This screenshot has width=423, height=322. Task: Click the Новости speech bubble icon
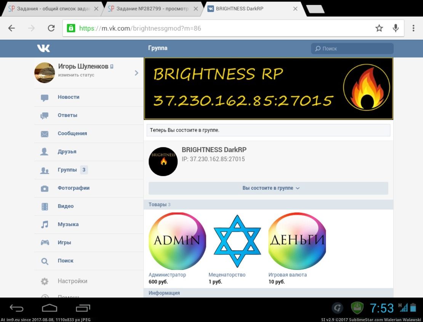click(45, 98)
